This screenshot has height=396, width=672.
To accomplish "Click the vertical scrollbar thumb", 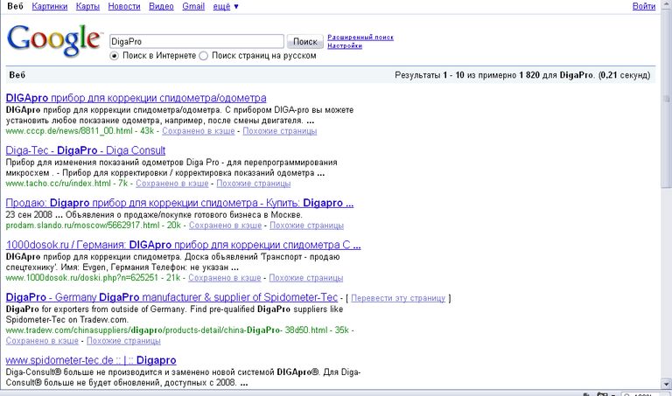I will click(x=666, y=98).
